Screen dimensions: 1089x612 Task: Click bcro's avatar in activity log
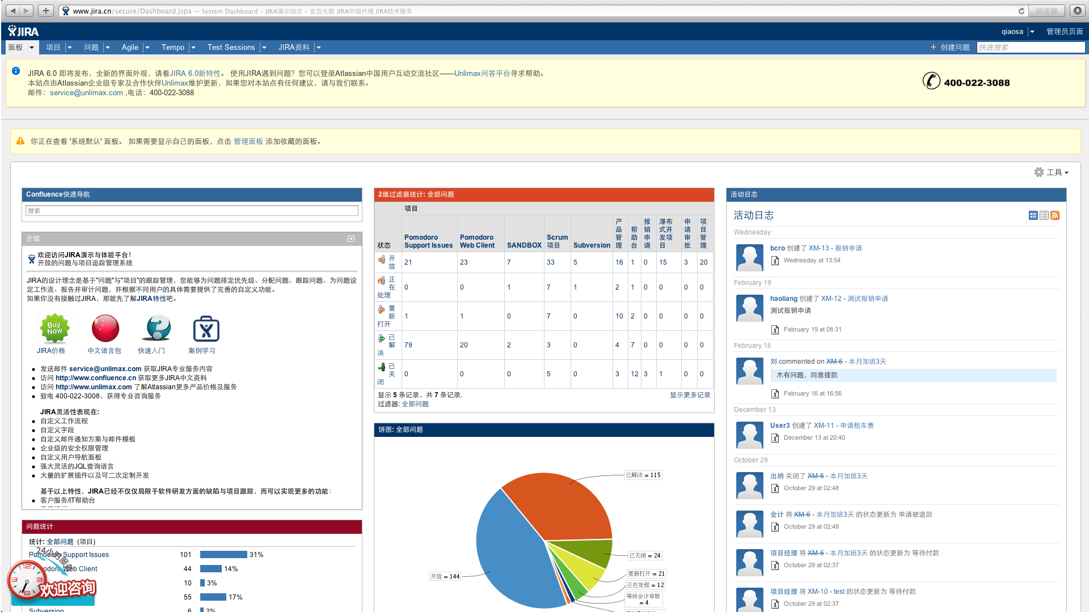[750, 258]
